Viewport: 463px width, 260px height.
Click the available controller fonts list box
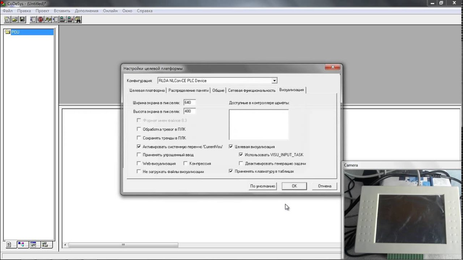(259, 125)
